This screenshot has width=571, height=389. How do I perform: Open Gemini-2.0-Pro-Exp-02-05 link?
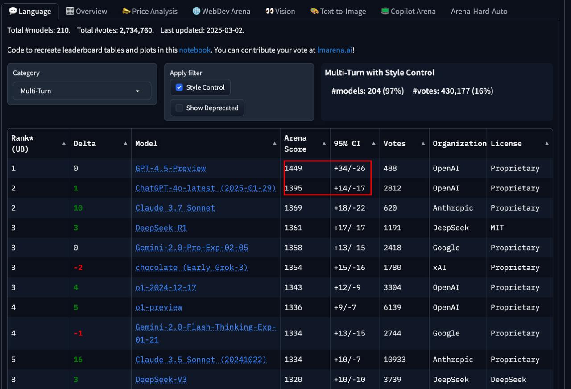[x=192, y=248]
